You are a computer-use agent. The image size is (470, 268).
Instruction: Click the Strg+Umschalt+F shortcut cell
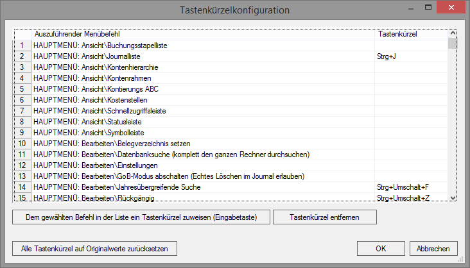tap(411, 187)
